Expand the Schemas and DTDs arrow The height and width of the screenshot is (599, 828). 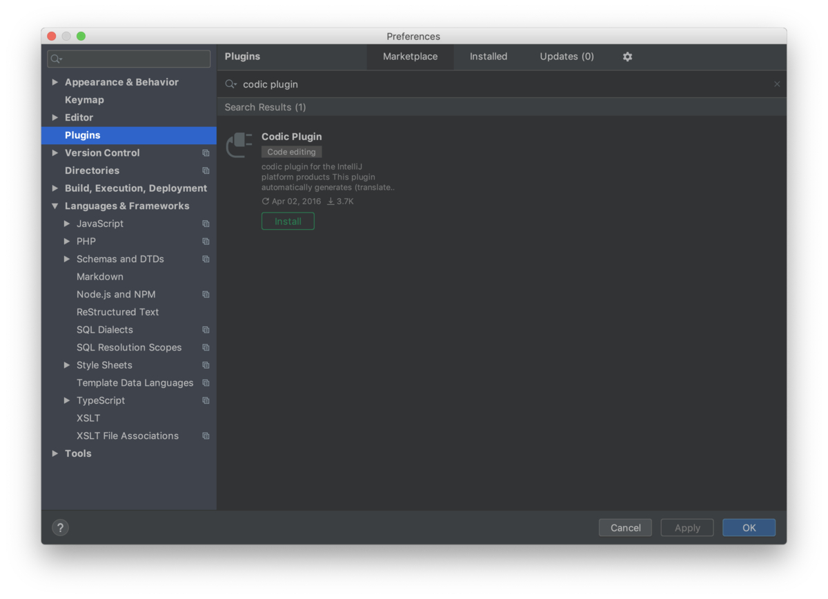click(x=67, y=259)
